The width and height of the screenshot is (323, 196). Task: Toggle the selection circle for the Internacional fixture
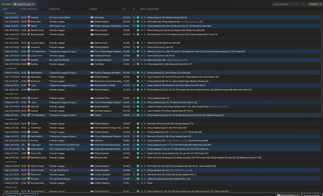4,149
